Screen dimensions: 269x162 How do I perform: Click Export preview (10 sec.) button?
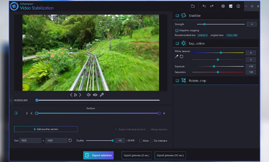click(x=170, y=155)
